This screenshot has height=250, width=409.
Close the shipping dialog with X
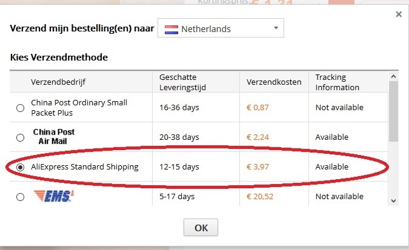(x=398, y=14)
